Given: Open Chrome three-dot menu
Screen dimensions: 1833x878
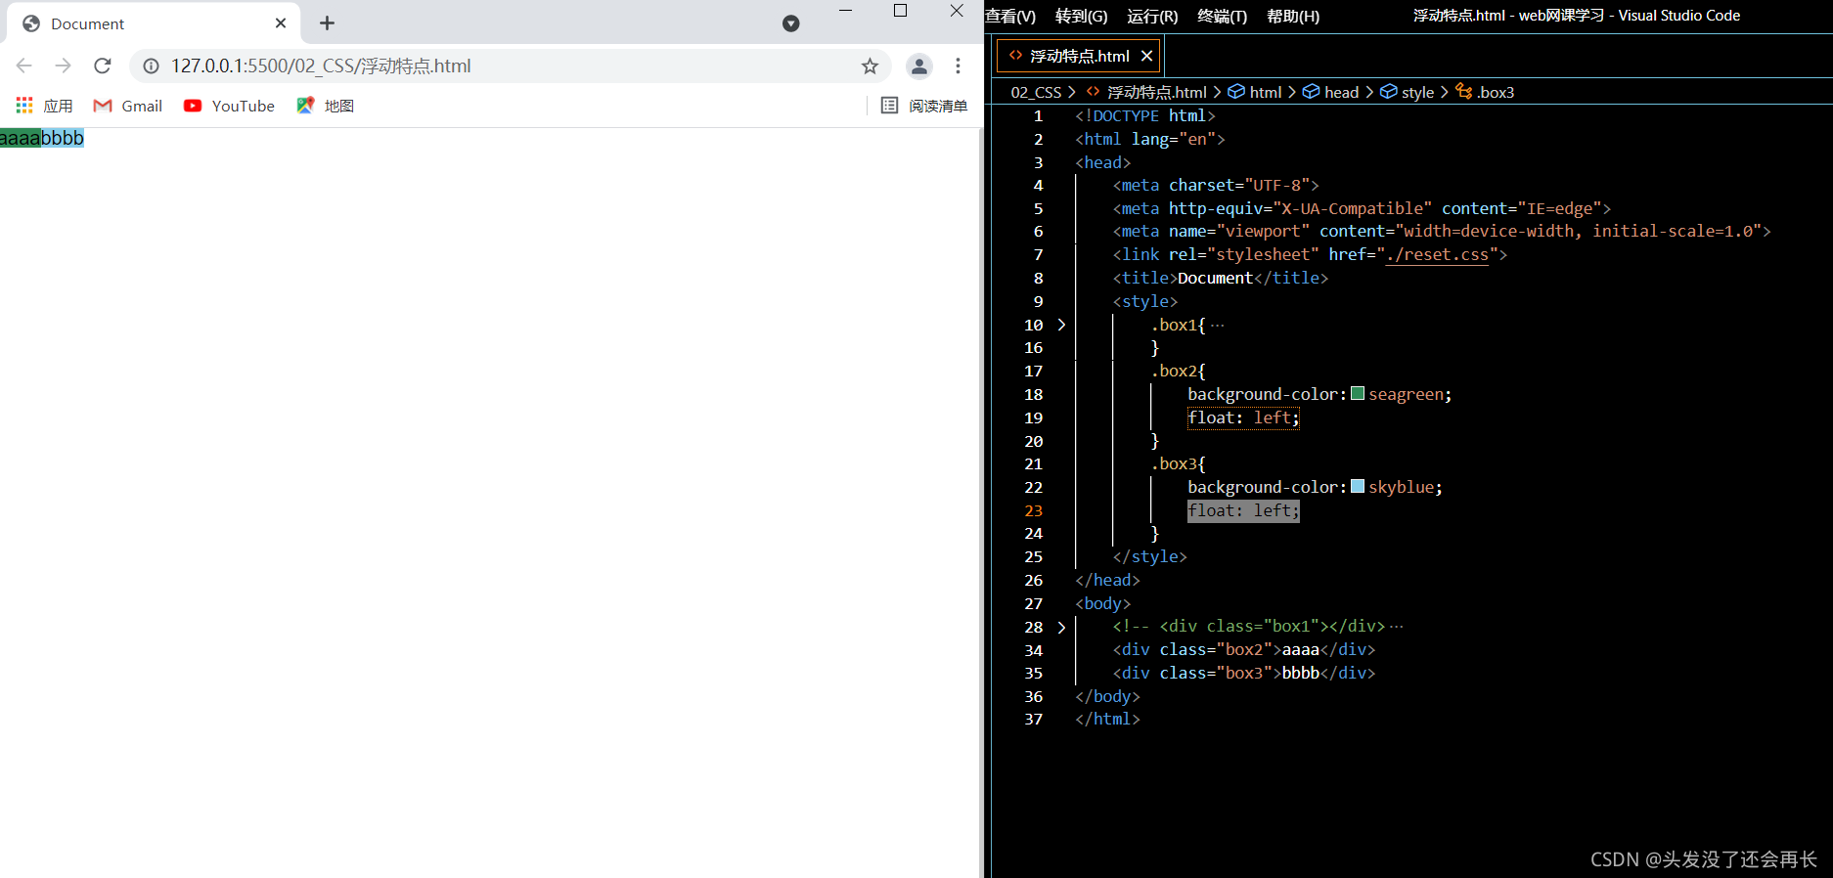Looking at the screenshot, I should [958, 66].
